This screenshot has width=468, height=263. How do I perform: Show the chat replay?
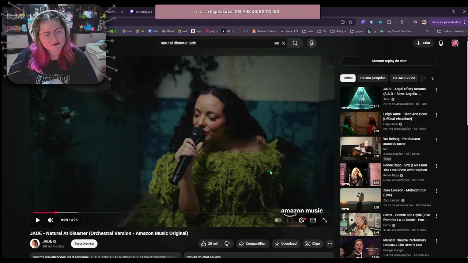389,61
